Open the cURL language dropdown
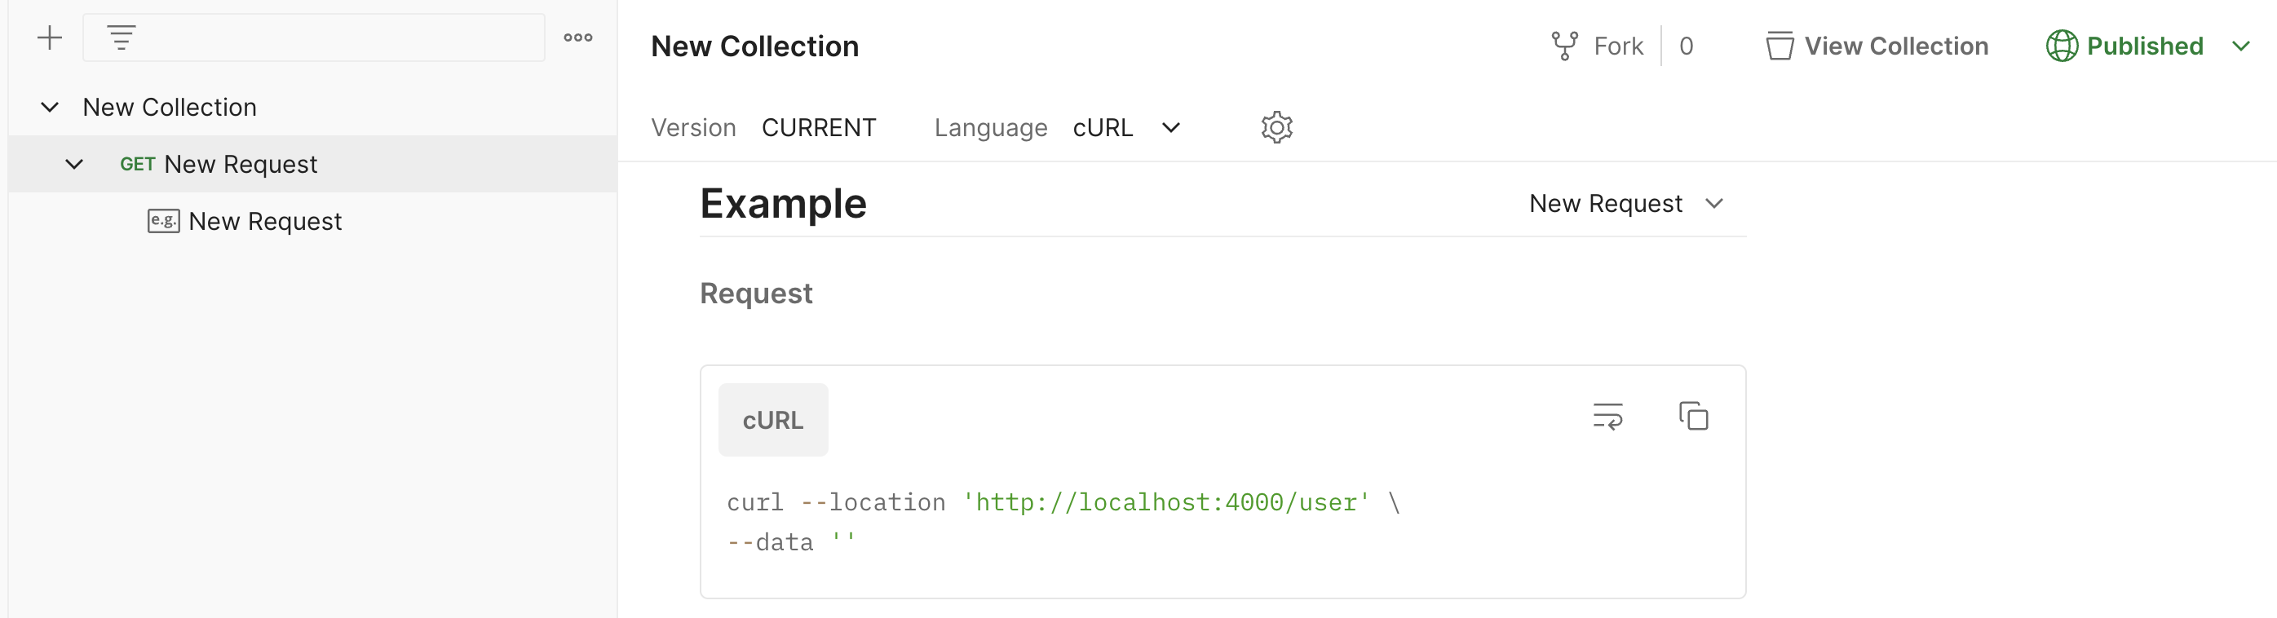The width and height of the screenshot is (2277, 618). pos(1126,127)
